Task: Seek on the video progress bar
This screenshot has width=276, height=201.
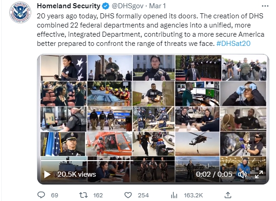Action: coord(153,161)
